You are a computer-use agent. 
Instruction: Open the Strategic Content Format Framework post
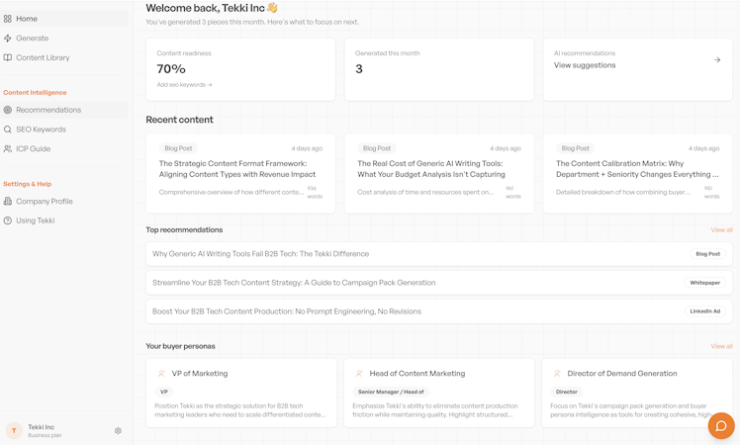pos(237,168)
